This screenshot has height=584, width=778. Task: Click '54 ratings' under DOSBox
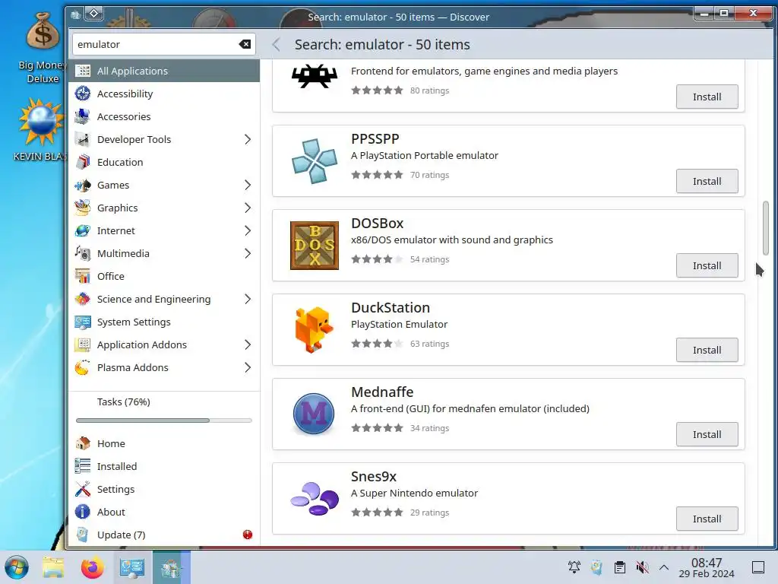[x=429, y=259]
